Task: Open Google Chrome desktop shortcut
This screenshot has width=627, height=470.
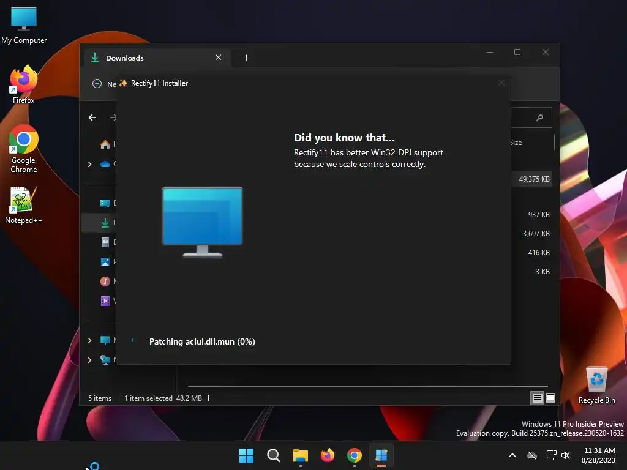Action: [24, 149]
